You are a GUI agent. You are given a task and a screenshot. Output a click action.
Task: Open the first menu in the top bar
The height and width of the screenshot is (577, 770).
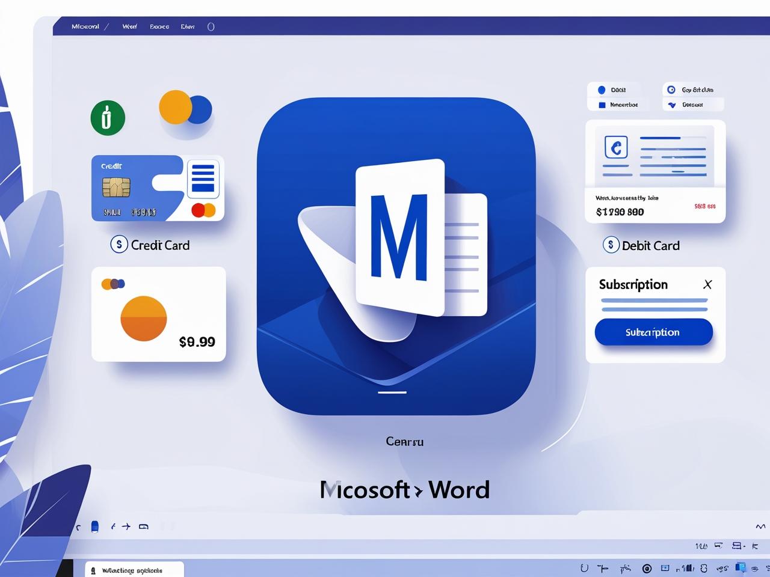pyautogui.click(x=85, y=26)
